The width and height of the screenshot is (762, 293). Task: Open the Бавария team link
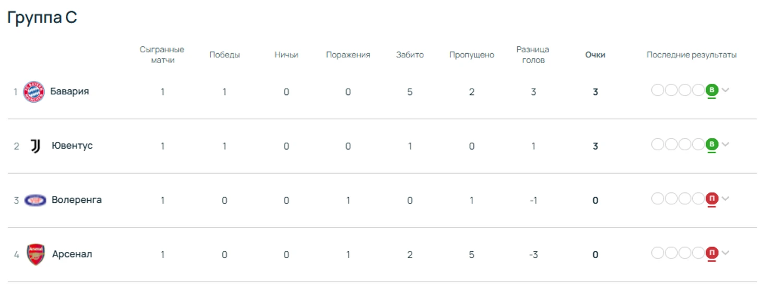click(69, 91)
